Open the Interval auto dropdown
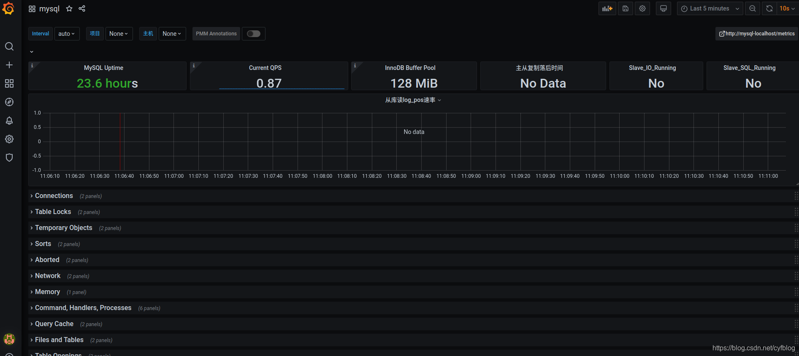This screenshot has width=799, height=356. tap(67, 34)
